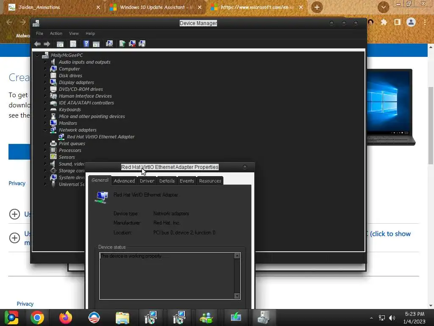Expand the Display adapters node
434x326 pixels.
pyautogui.click(x=45, y=82)
